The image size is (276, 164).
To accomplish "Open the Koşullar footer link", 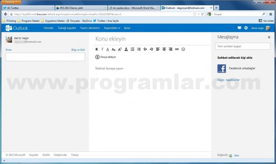I will pyautogui.click(x=34, y=155).
